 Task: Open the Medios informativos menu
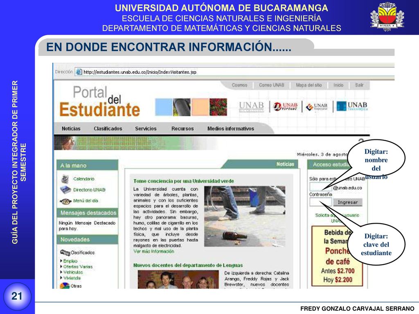tap(231, 129)
